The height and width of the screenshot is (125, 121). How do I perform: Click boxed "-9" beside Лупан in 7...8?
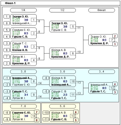point(7,119)
